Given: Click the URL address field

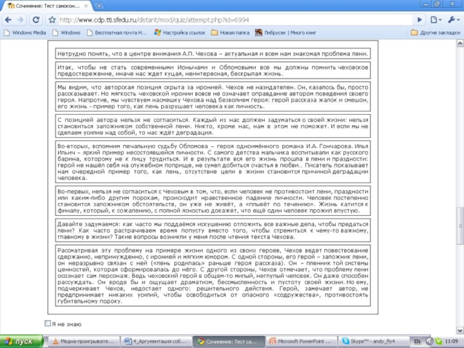Looking at the screenshot, I should point(232,20).
